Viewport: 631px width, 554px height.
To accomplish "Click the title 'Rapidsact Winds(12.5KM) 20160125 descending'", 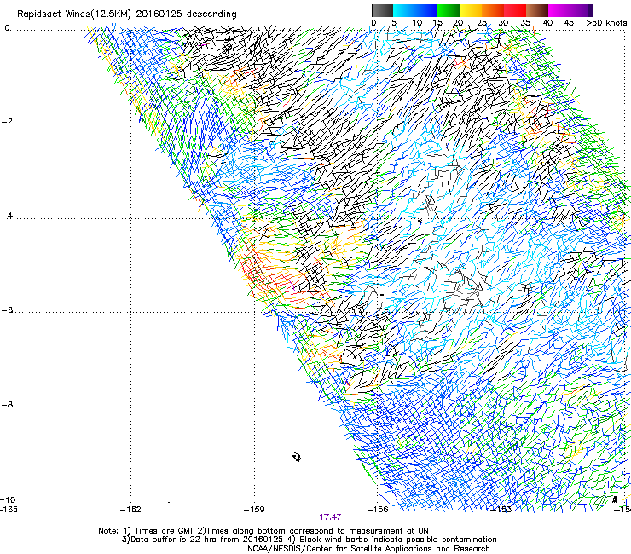I will [127, 14].
